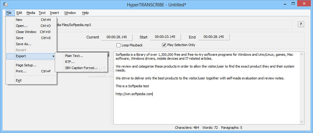The width and height of the screenshot is (313, 133).
Task: Select Exit from File menu
Action: [32, 80]
